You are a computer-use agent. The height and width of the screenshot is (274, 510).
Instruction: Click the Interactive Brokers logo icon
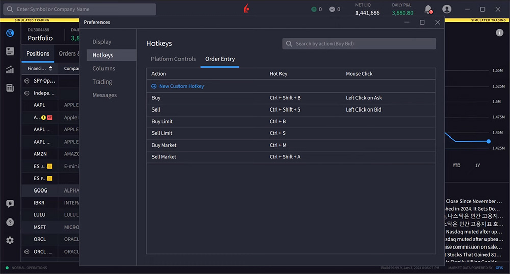[247, 9]
